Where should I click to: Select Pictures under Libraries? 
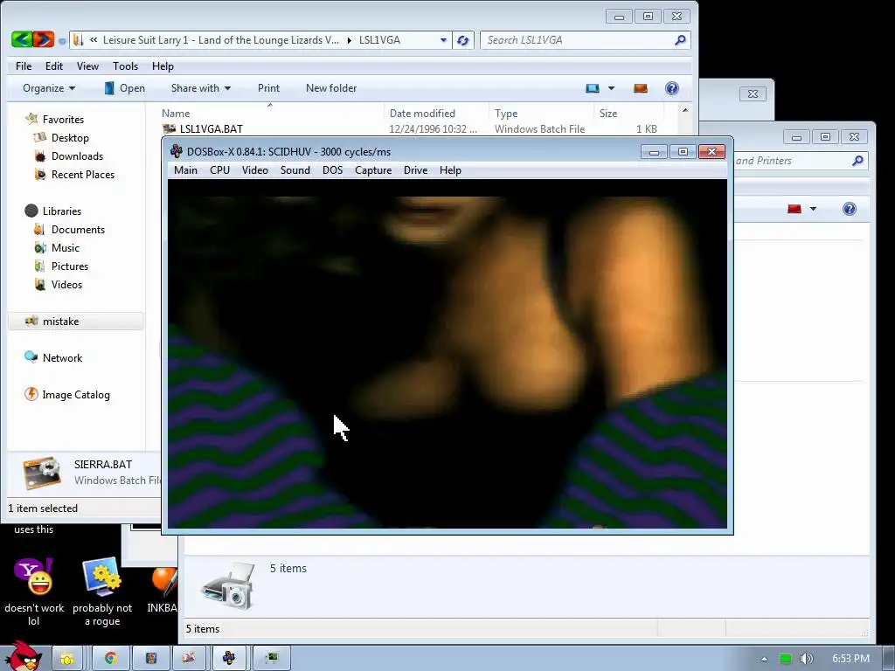coord(70,266)
